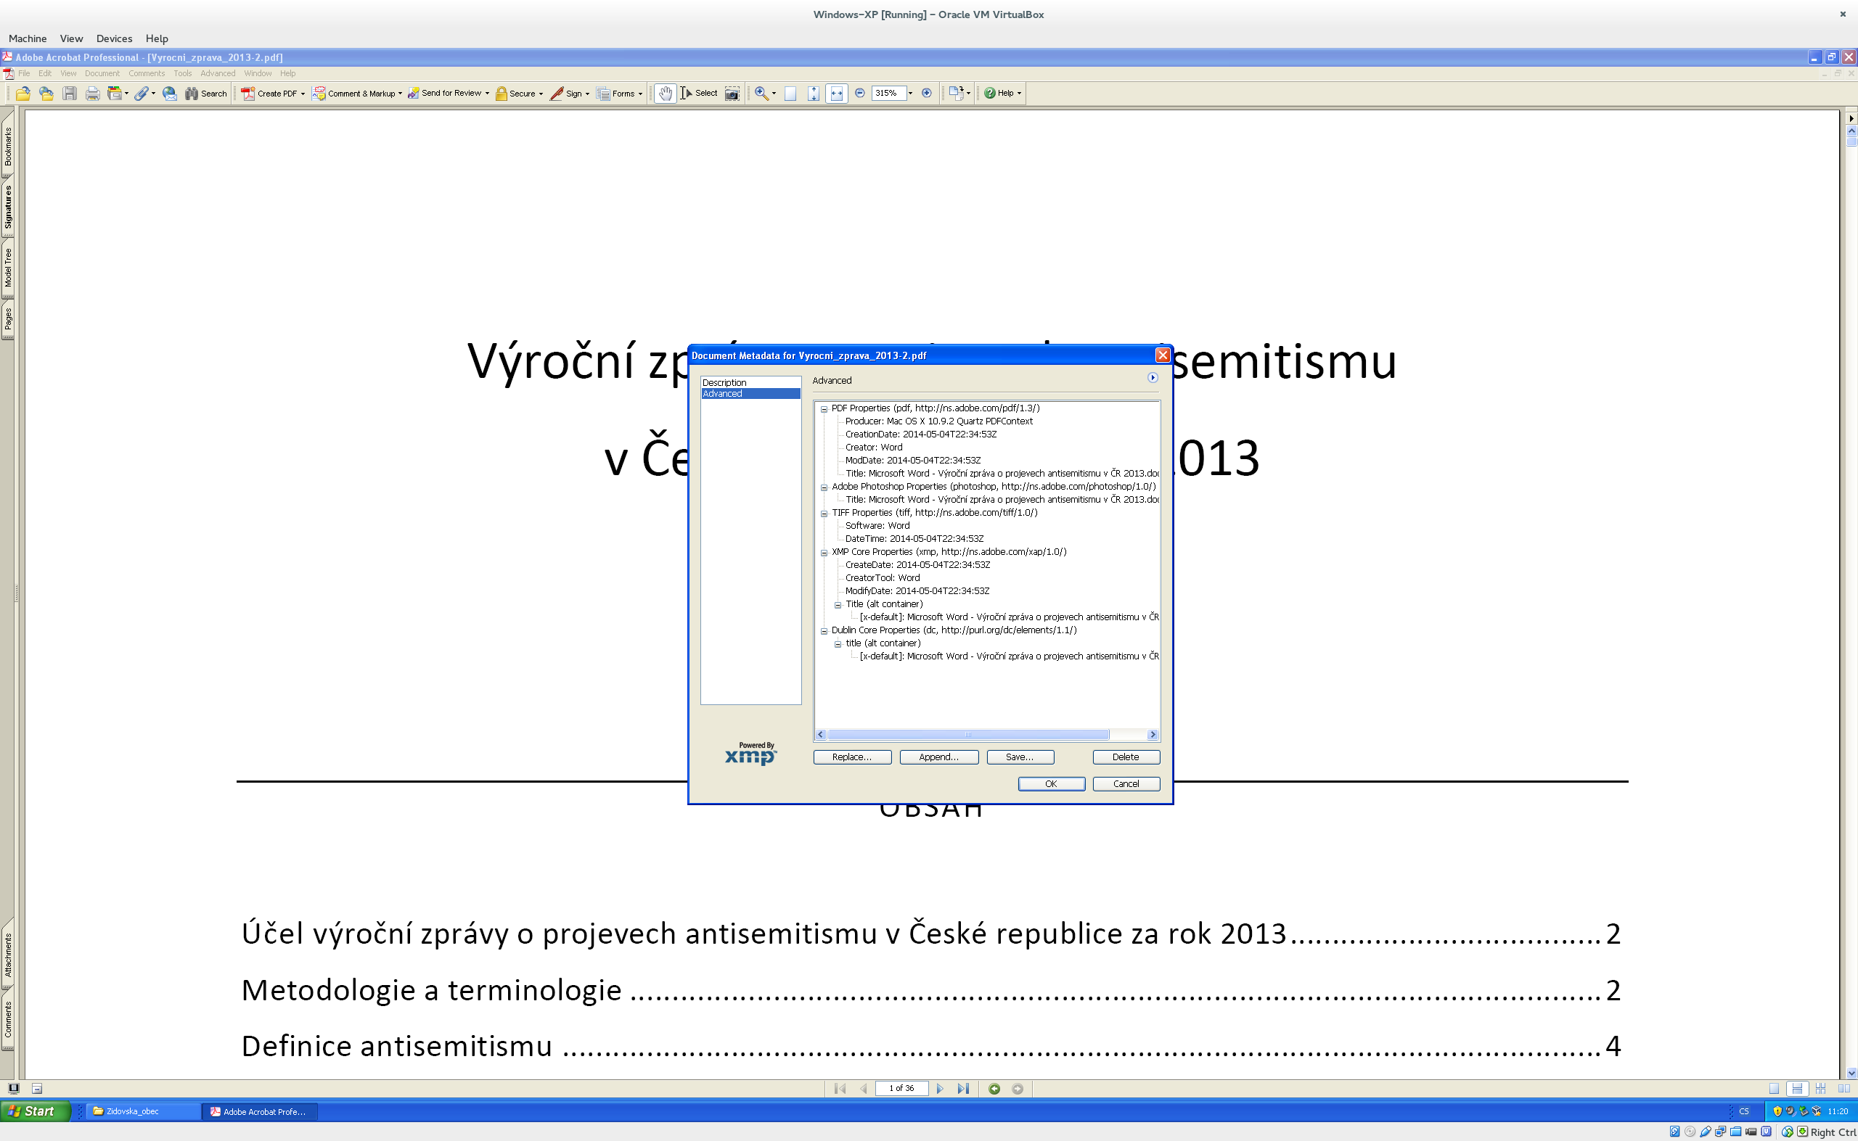Go to the next page arrow
1858x1141 pixels.
point(940,1089)
